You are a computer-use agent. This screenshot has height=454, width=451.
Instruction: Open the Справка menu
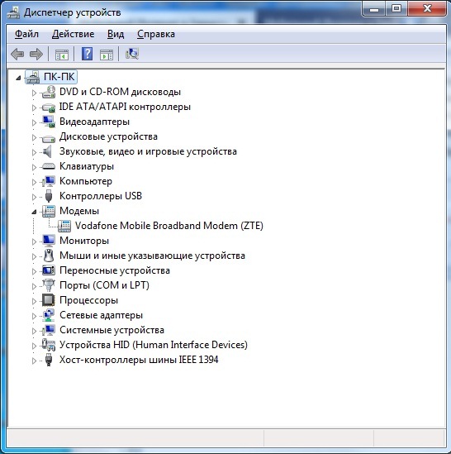point(156,34)
